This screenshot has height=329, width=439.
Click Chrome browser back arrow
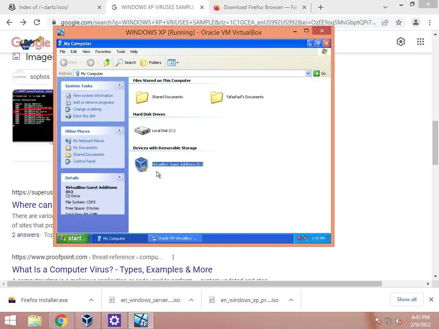click(x=9, y=22)
